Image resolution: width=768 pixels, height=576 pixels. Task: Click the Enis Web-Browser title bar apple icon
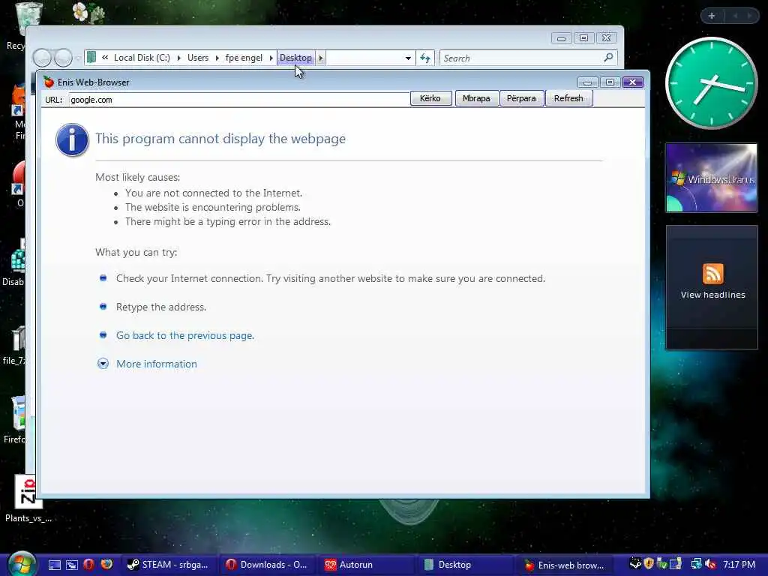click(49, 82)
